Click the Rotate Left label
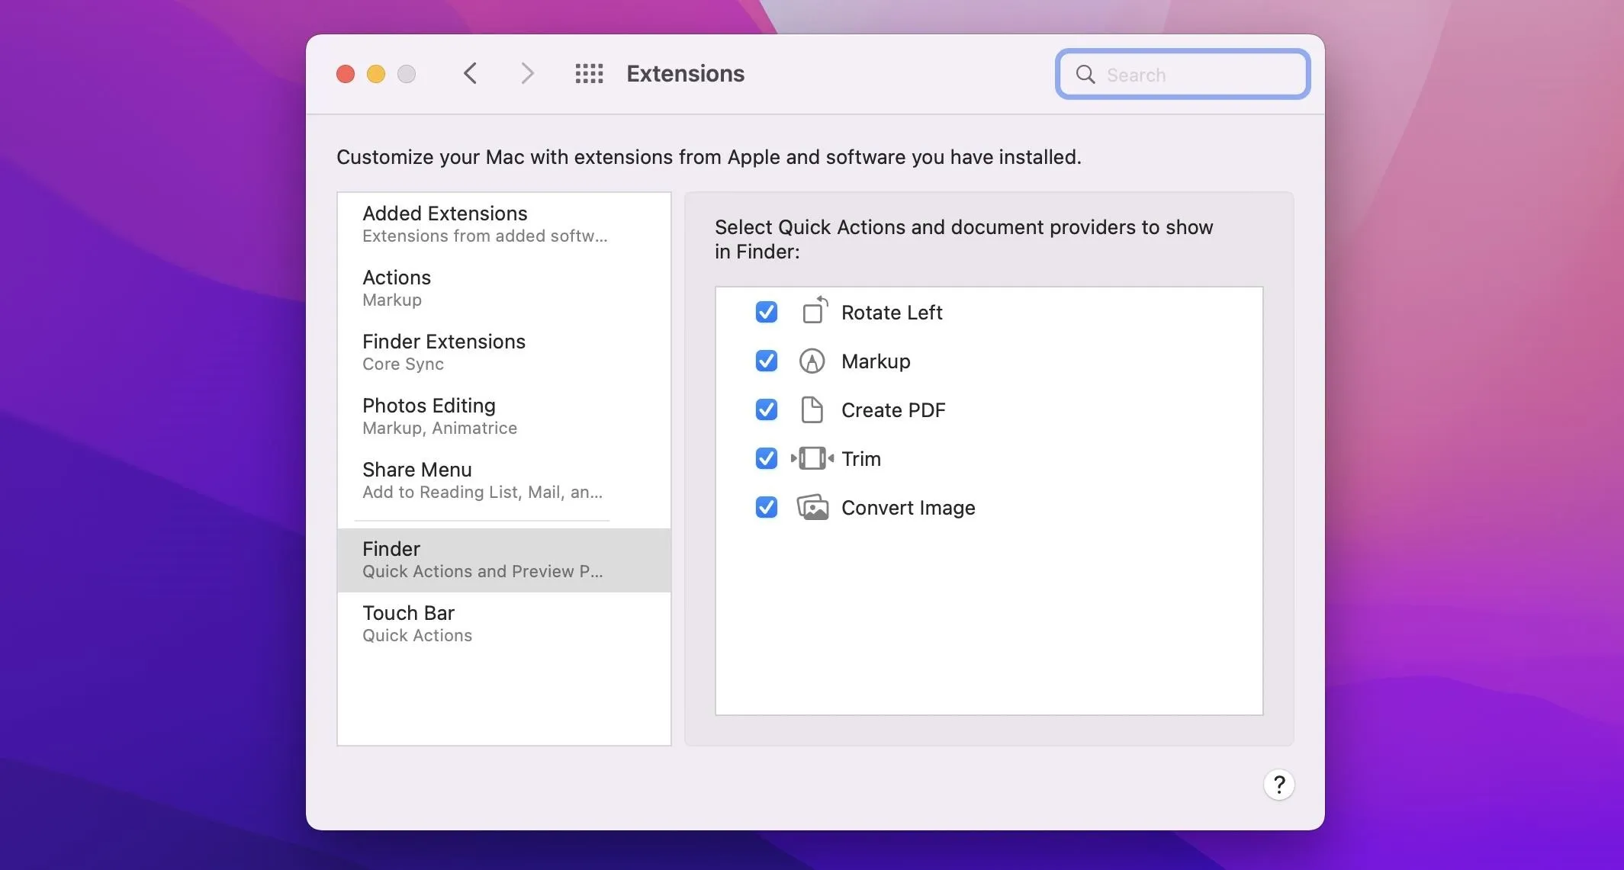 pos(892,313)
